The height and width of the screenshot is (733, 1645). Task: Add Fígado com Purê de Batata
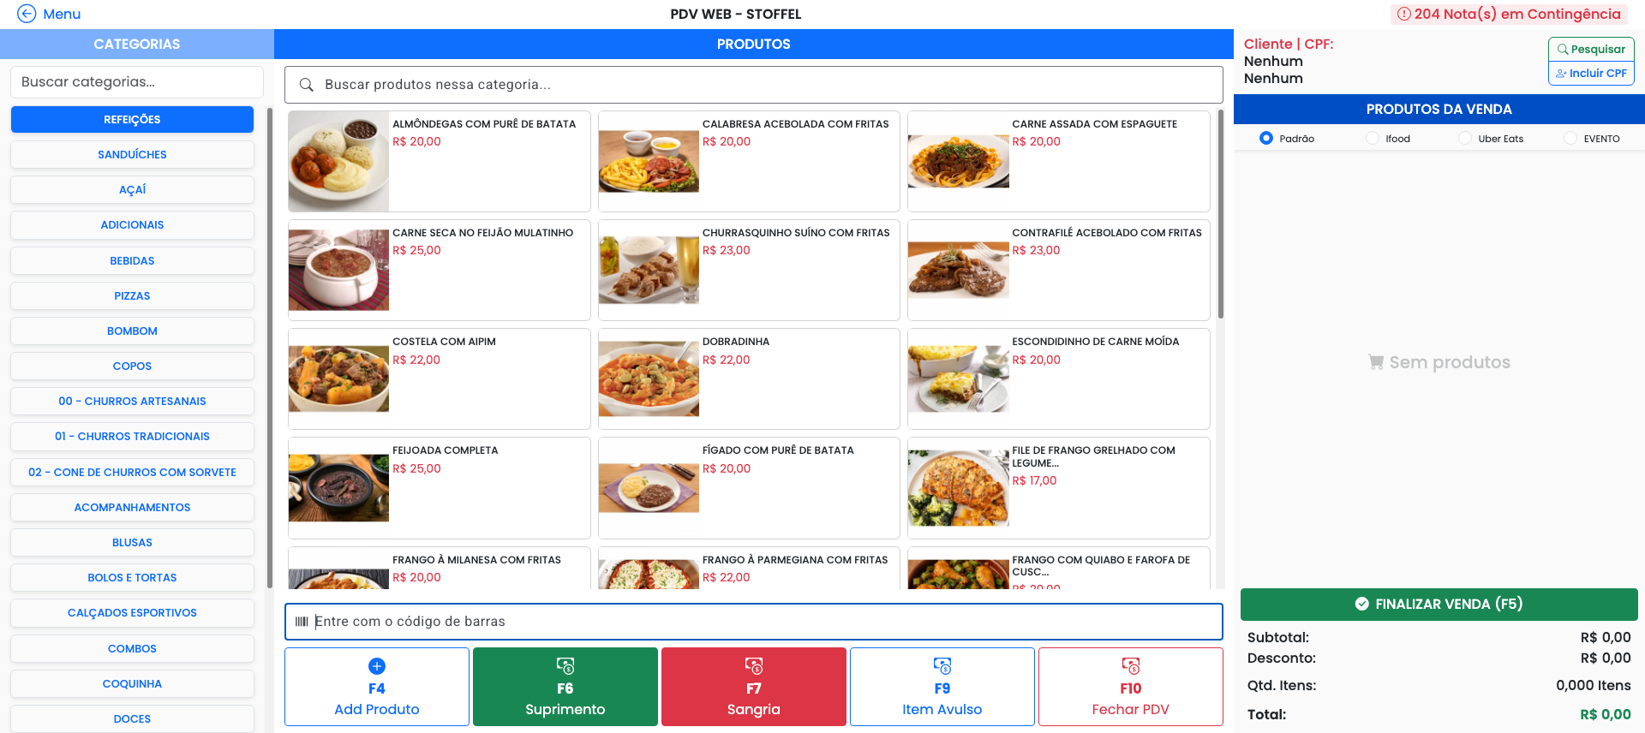(x=749, y=487)
